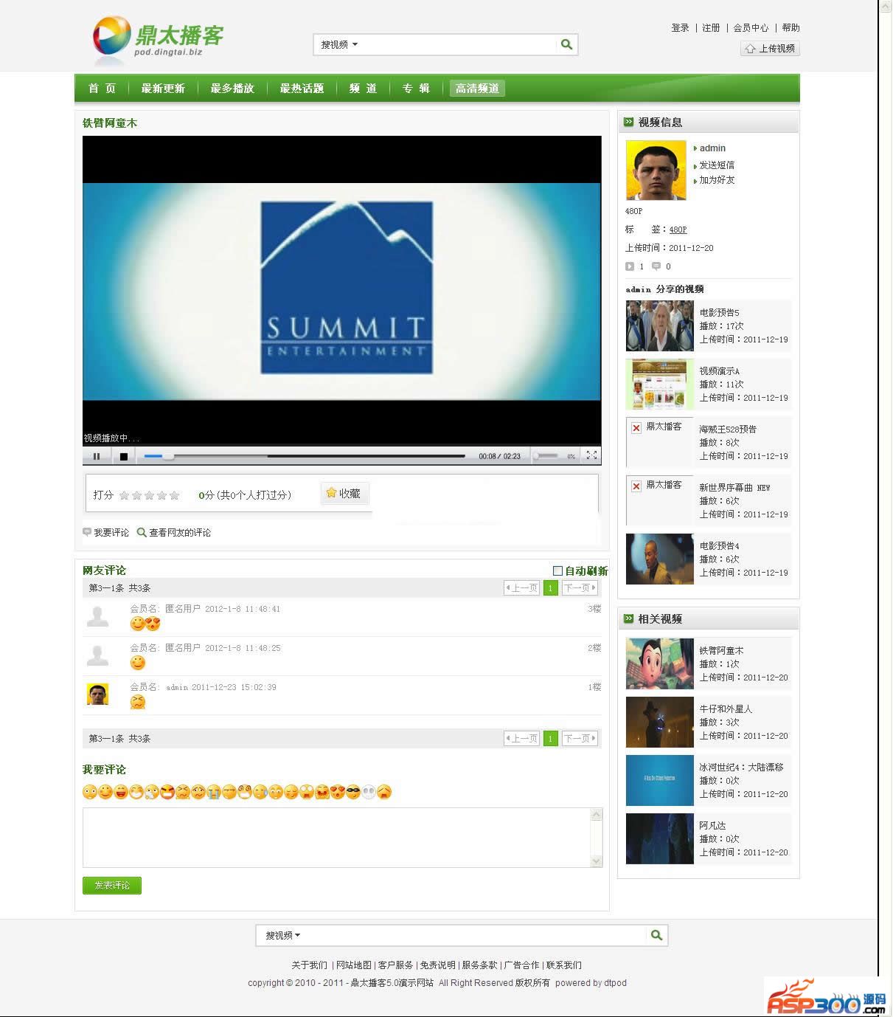Open the 频道 navigation tab
This screenshot has width=893, height=1017.
point(363,89)
